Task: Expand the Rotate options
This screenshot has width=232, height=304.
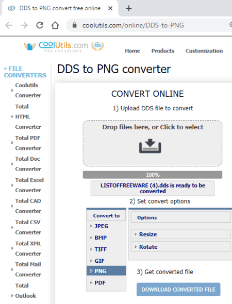Action: tap(180, 247)
